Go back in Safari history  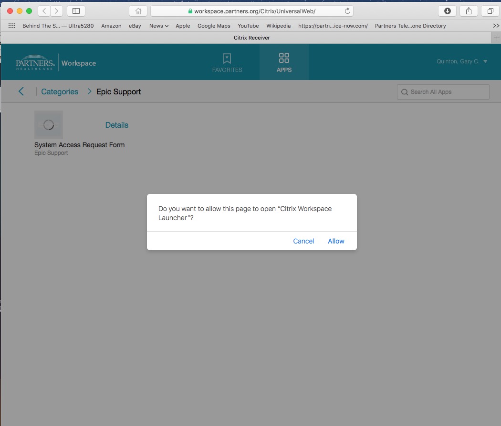[44, 11]
